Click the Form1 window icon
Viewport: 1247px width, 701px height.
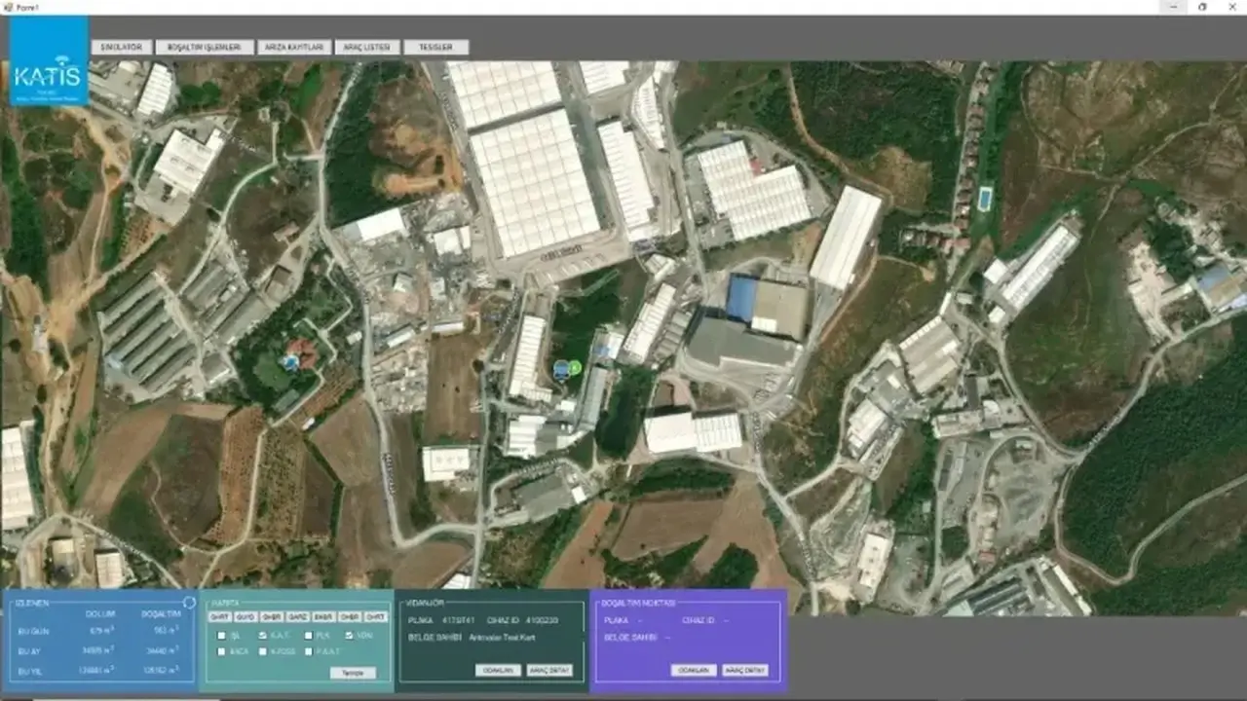[x=6, y=6]
